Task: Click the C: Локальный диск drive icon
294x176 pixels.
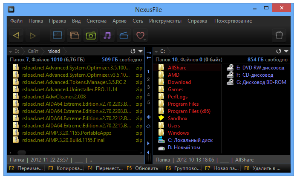Action: [x=161, y=140]
